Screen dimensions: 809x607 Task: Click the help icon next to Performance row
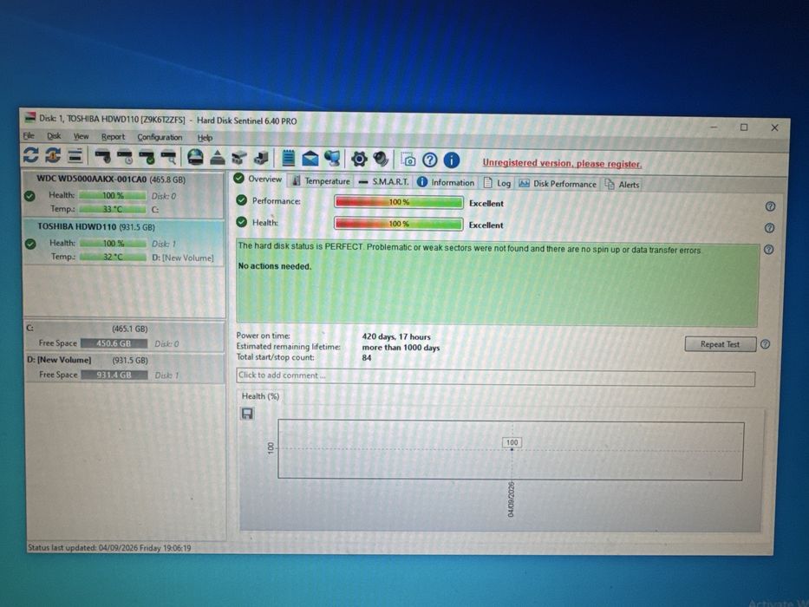(x=770, y=206)
